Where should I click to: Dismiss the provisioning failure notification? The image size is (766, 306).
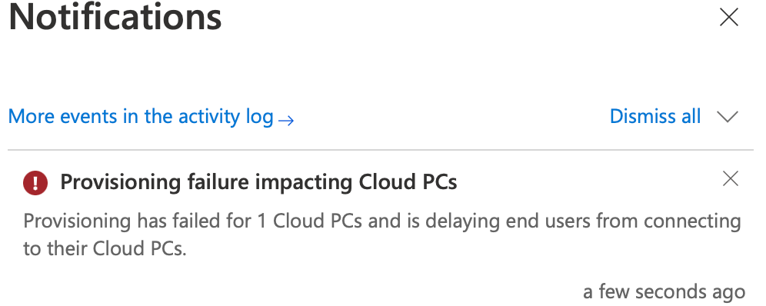tap(731, 179)
